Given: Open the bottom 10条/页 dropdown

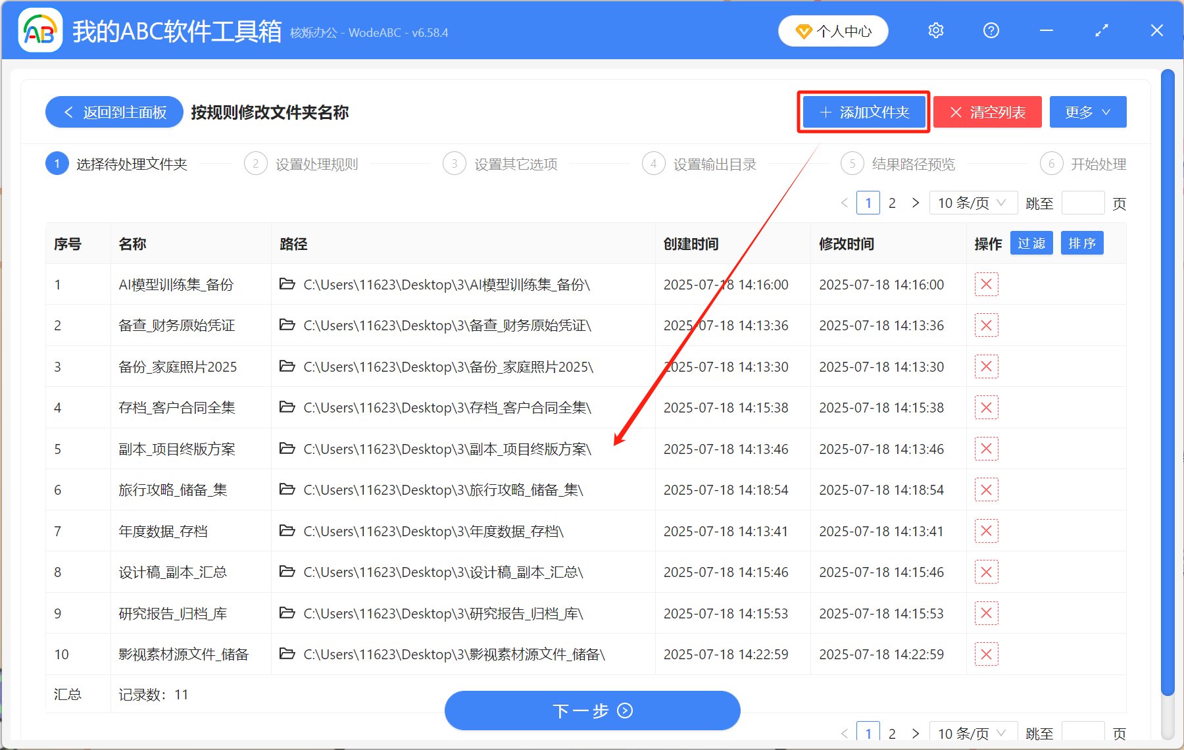Looking at the screenshot, I should [x=972, y=733].
